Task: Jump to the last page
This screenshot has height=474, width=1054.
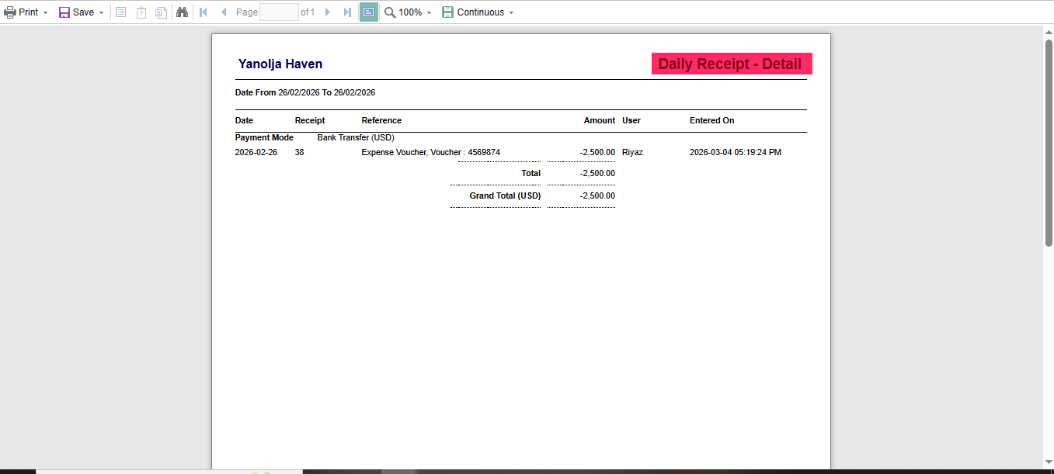Action: pos(347,12)
